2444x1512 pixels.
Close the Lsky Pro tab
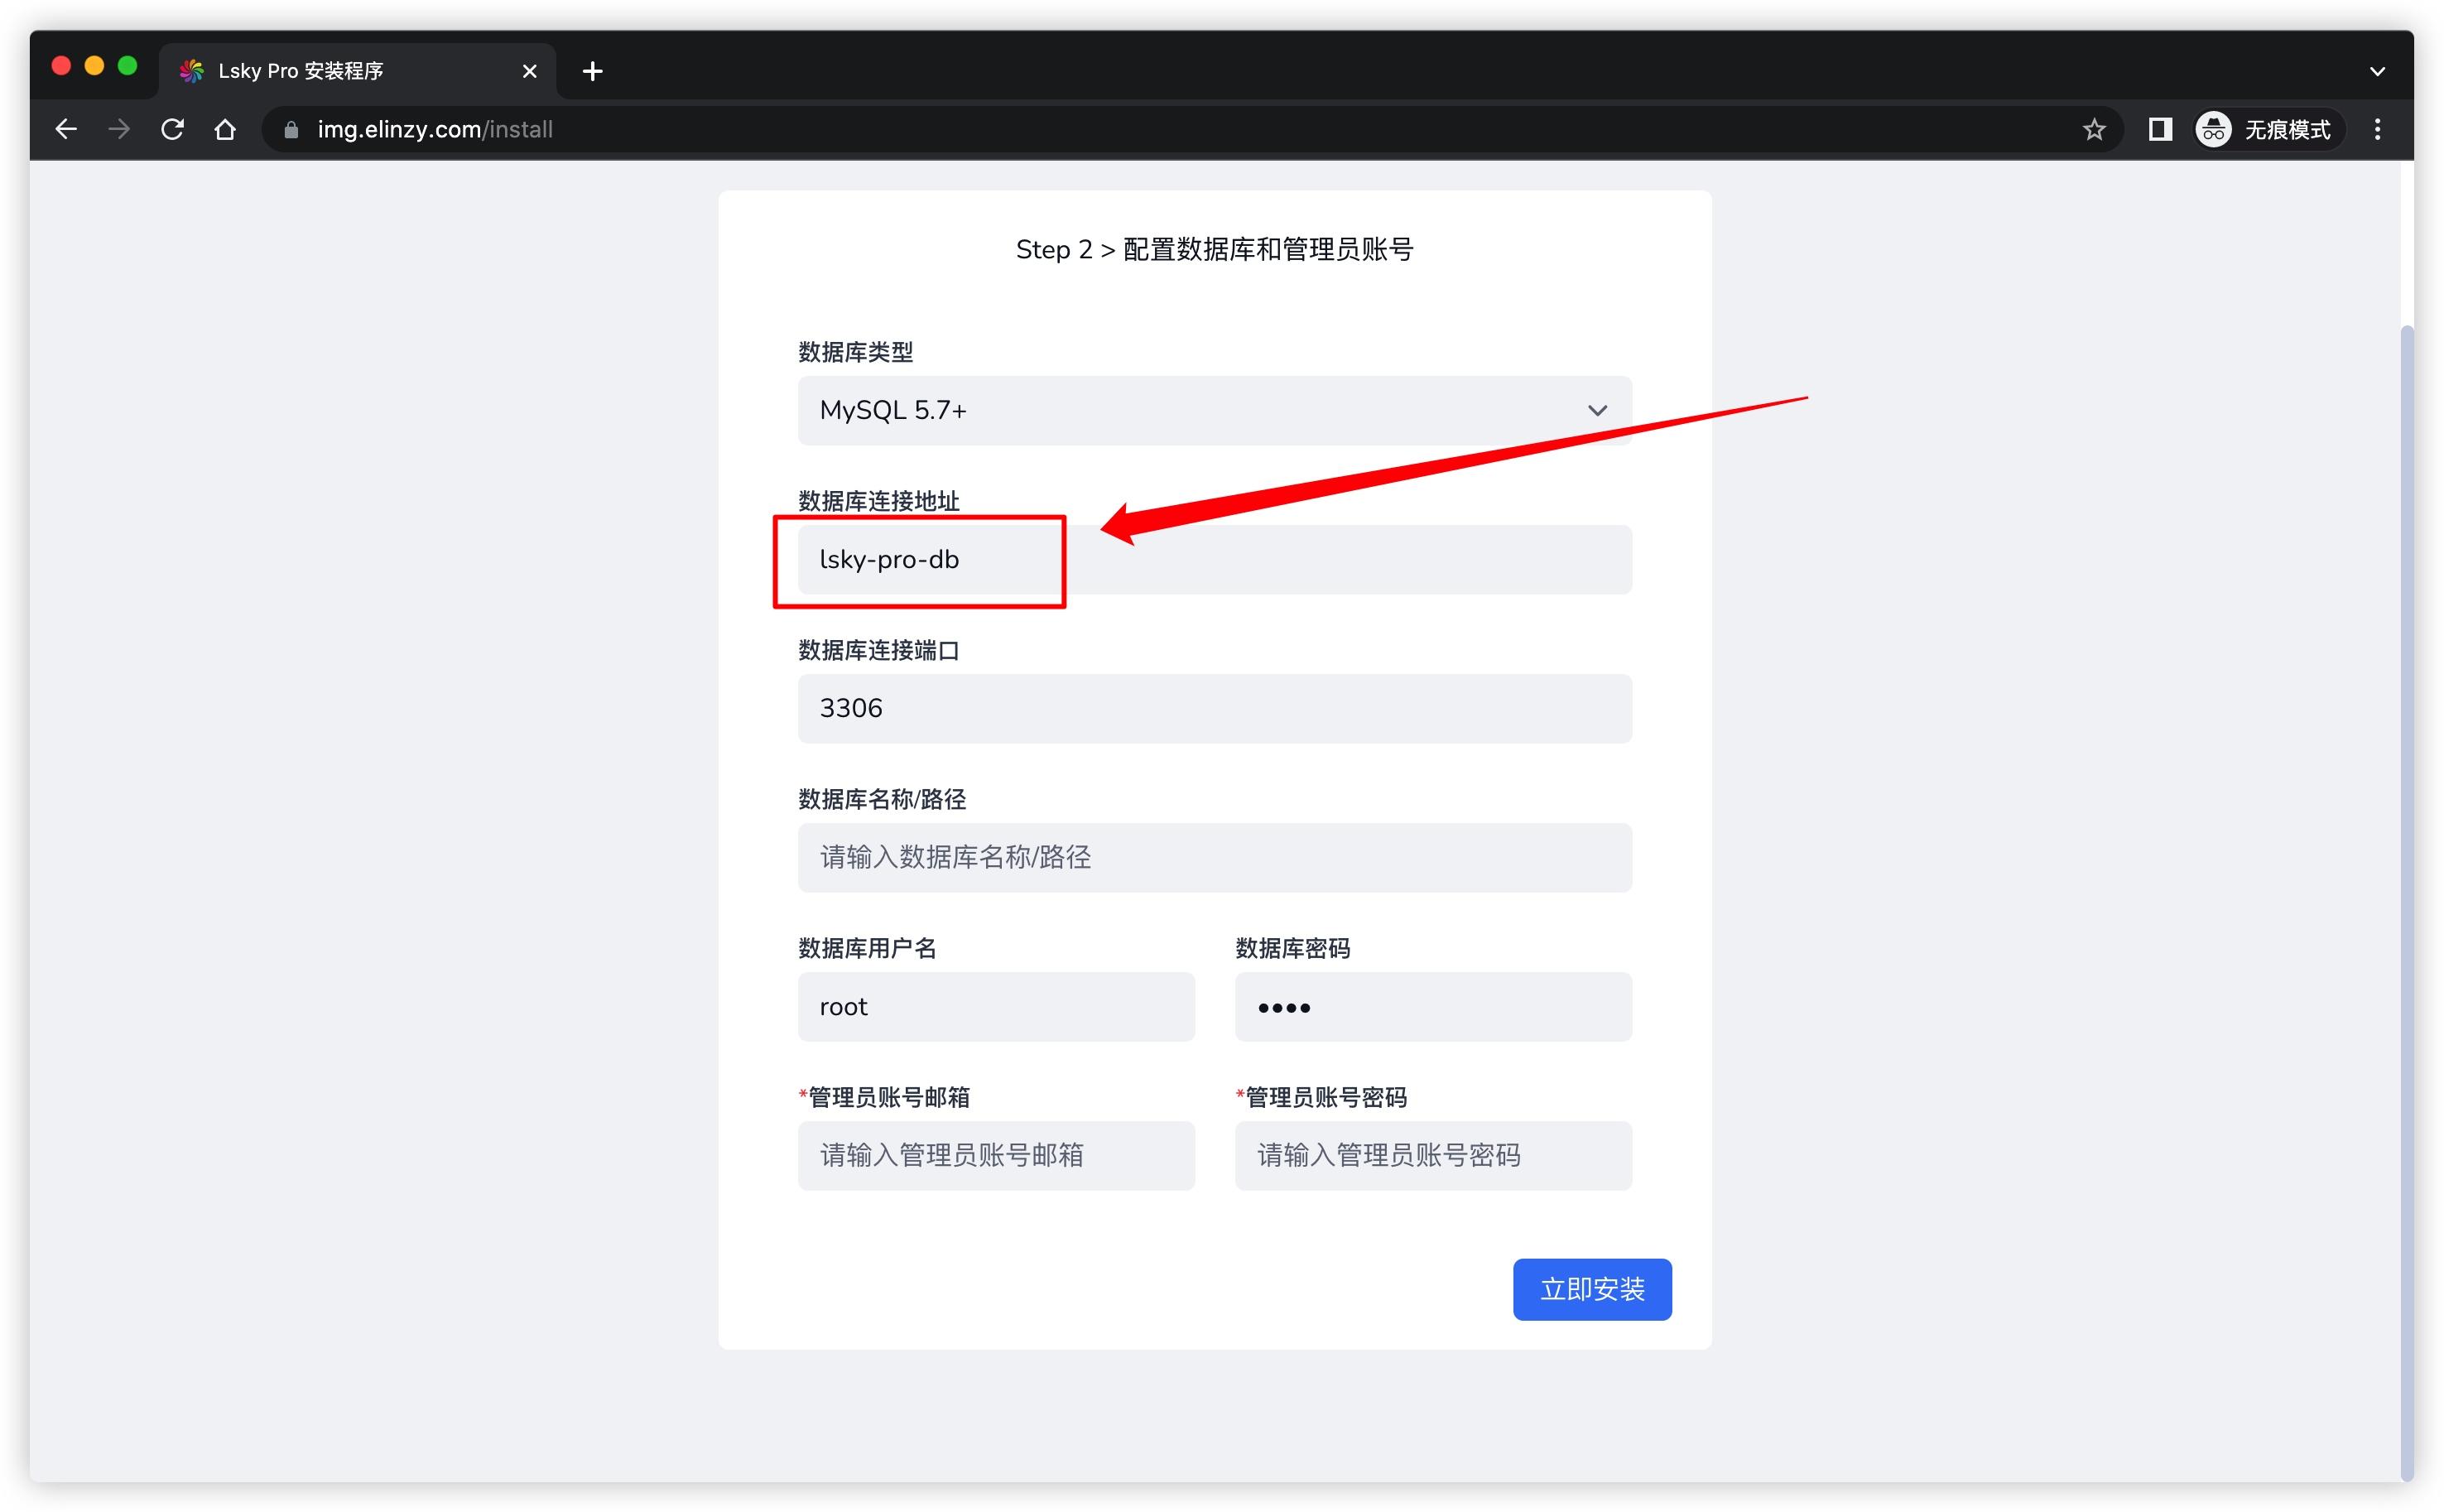(x=529, y=71)
